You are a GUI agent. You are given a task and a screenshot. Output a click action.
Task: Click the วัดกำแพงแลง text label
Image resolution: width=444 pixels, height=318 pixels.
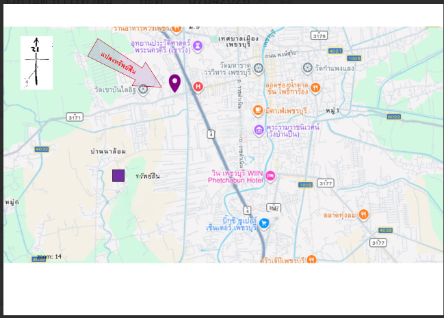pos(335,68)
